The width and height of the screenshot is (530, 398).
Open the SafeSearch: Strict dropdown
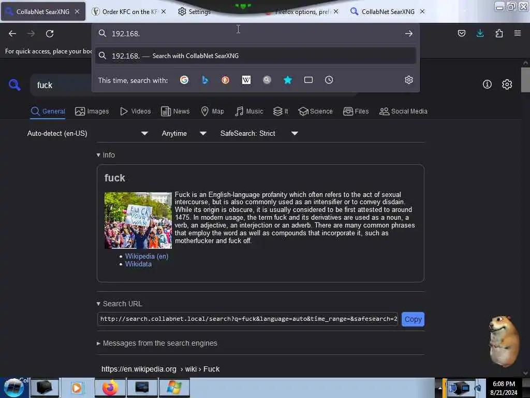click(x=259, y=133)
